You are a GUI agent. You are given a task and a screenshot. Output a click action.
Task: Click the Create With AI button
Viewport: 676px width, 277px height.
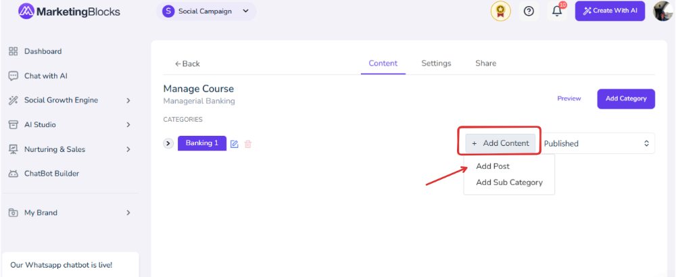(610, 11)
